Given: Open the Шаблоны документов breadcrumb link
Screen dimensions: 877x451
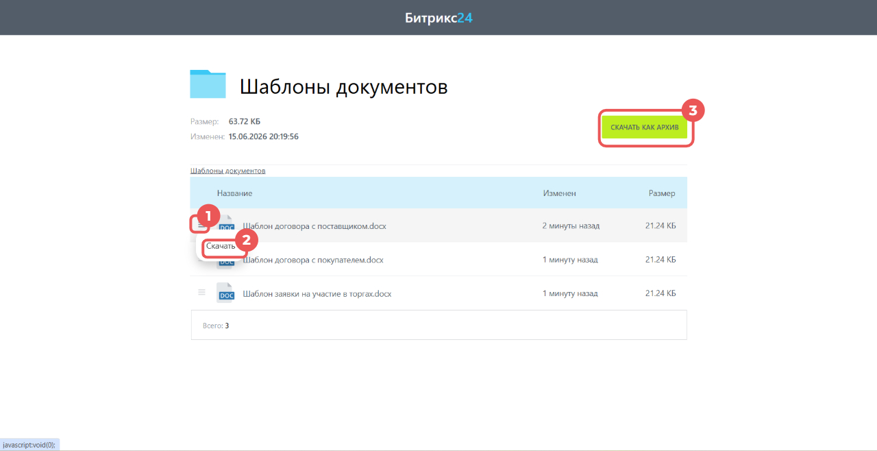Looking at the screenshot, I should (x=227, y=171).
